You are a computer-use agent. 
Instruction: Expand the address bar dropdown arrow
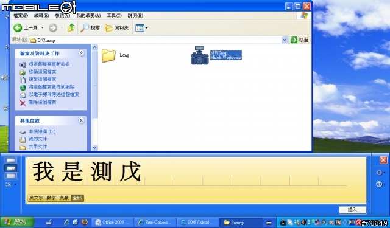[285, 40]
